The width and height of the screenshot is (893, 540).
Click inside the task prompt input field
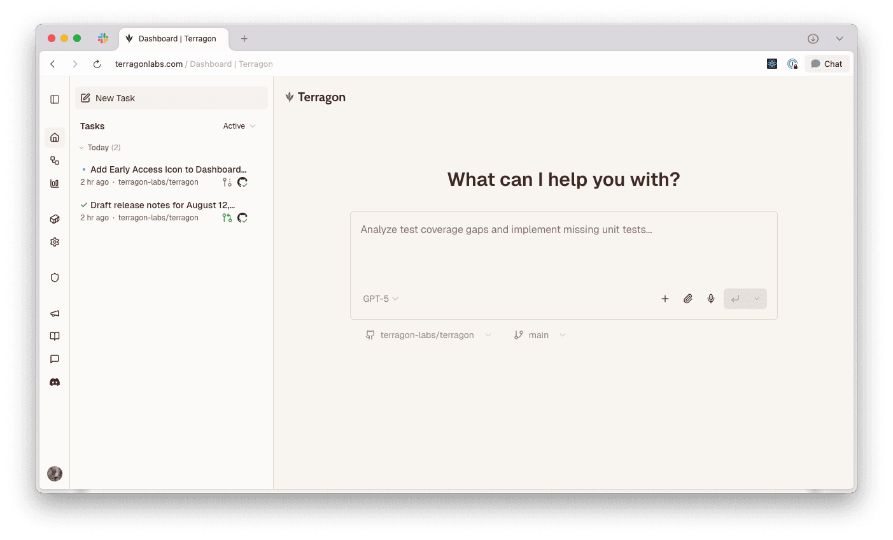coord(563,248)
